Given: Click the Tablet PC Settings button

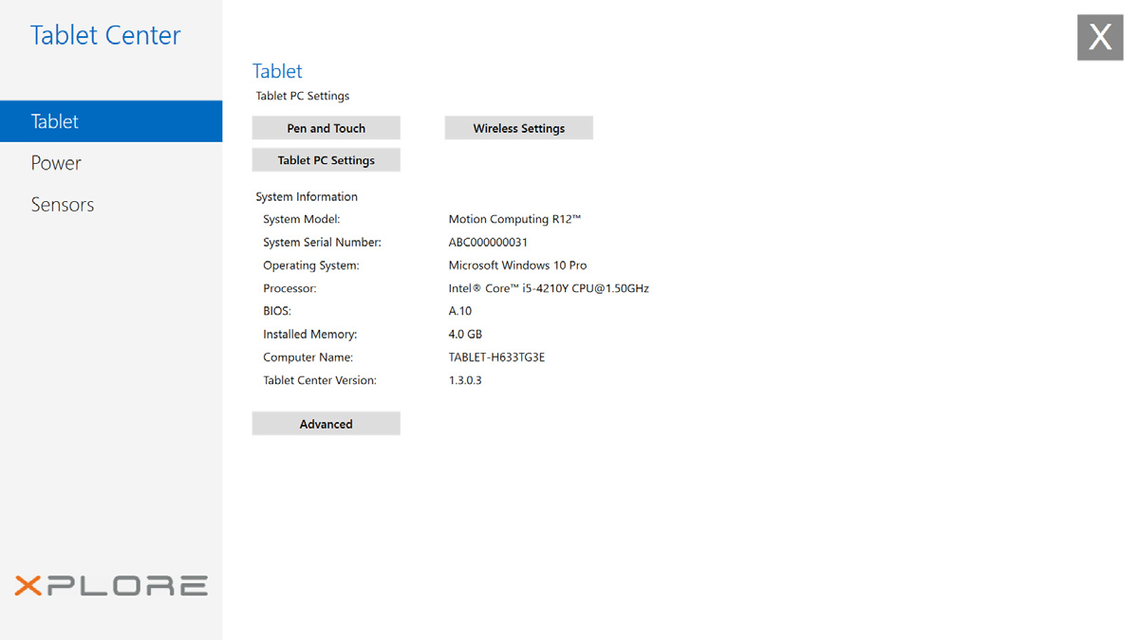Looking at the screenshot, I should point(326,160).
